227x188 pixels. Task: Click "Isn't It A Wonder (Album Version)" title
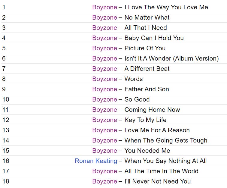(x=171, y=58)
